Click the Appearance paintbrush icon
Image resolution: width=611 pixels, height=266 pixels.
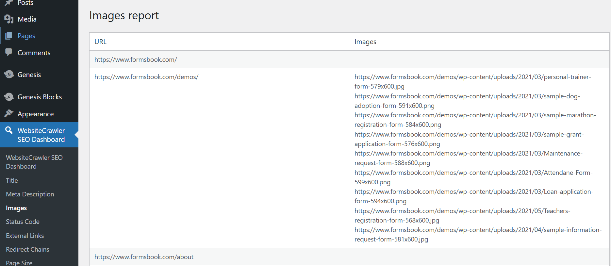(9, 113)
